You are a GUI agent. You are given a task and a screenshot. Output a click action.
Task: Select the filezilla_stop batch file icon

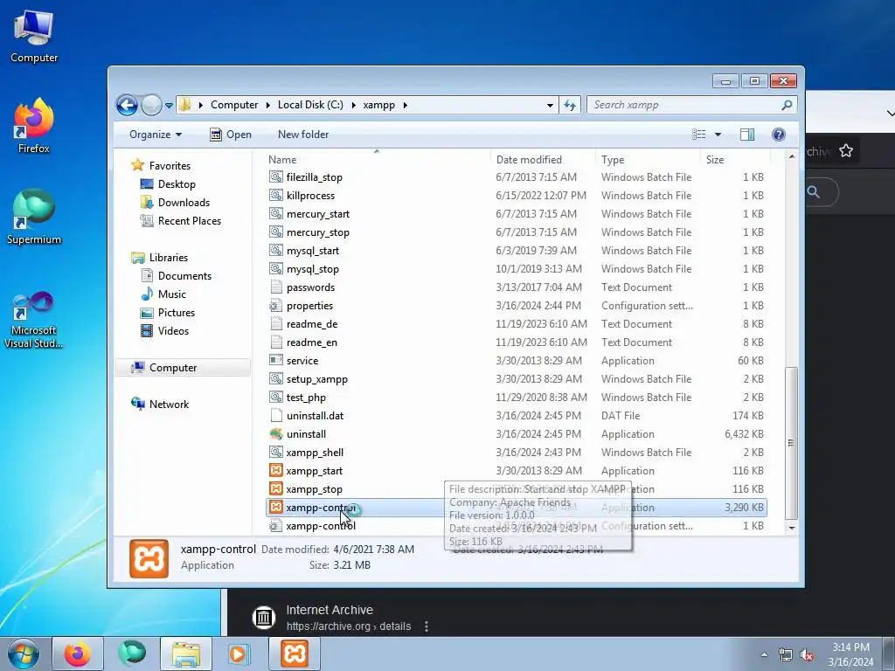[275, 176]
